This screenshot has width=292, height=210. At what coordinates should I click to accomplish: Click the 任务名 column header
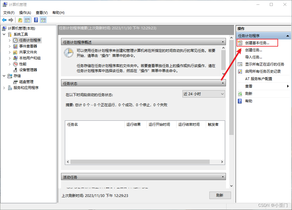click(94, 124)
